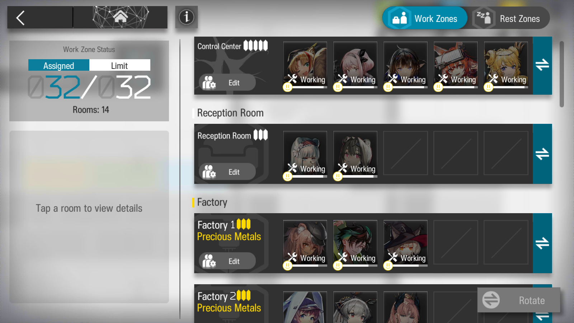This screenshot has width=574, height=323.
Task: Select the Limit tab in Work Zone Status
Action: (x=119, y=65)
